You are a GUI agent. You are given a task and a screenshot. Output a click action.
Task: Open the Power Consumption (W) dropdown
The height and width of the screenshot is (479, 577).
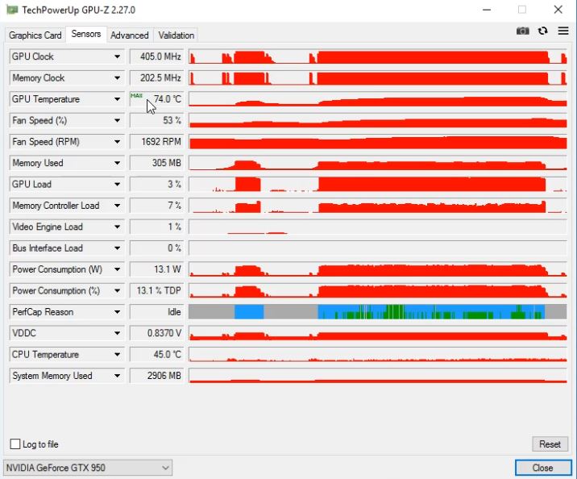click(117, 269)
